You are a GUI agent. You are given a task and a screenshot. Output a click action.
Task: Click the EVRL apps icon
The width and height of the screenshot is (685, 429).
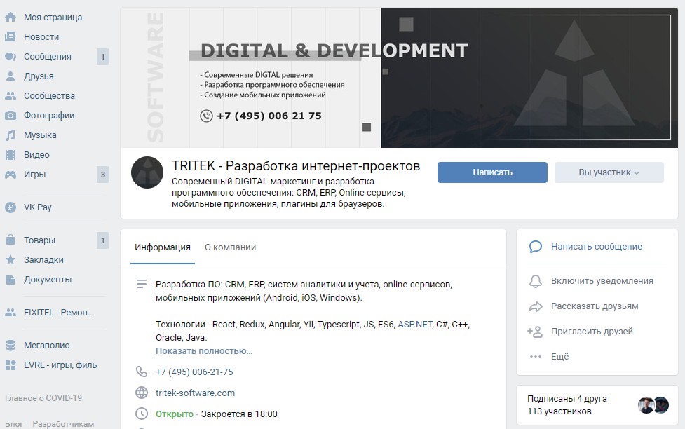(x=11, y=365)
